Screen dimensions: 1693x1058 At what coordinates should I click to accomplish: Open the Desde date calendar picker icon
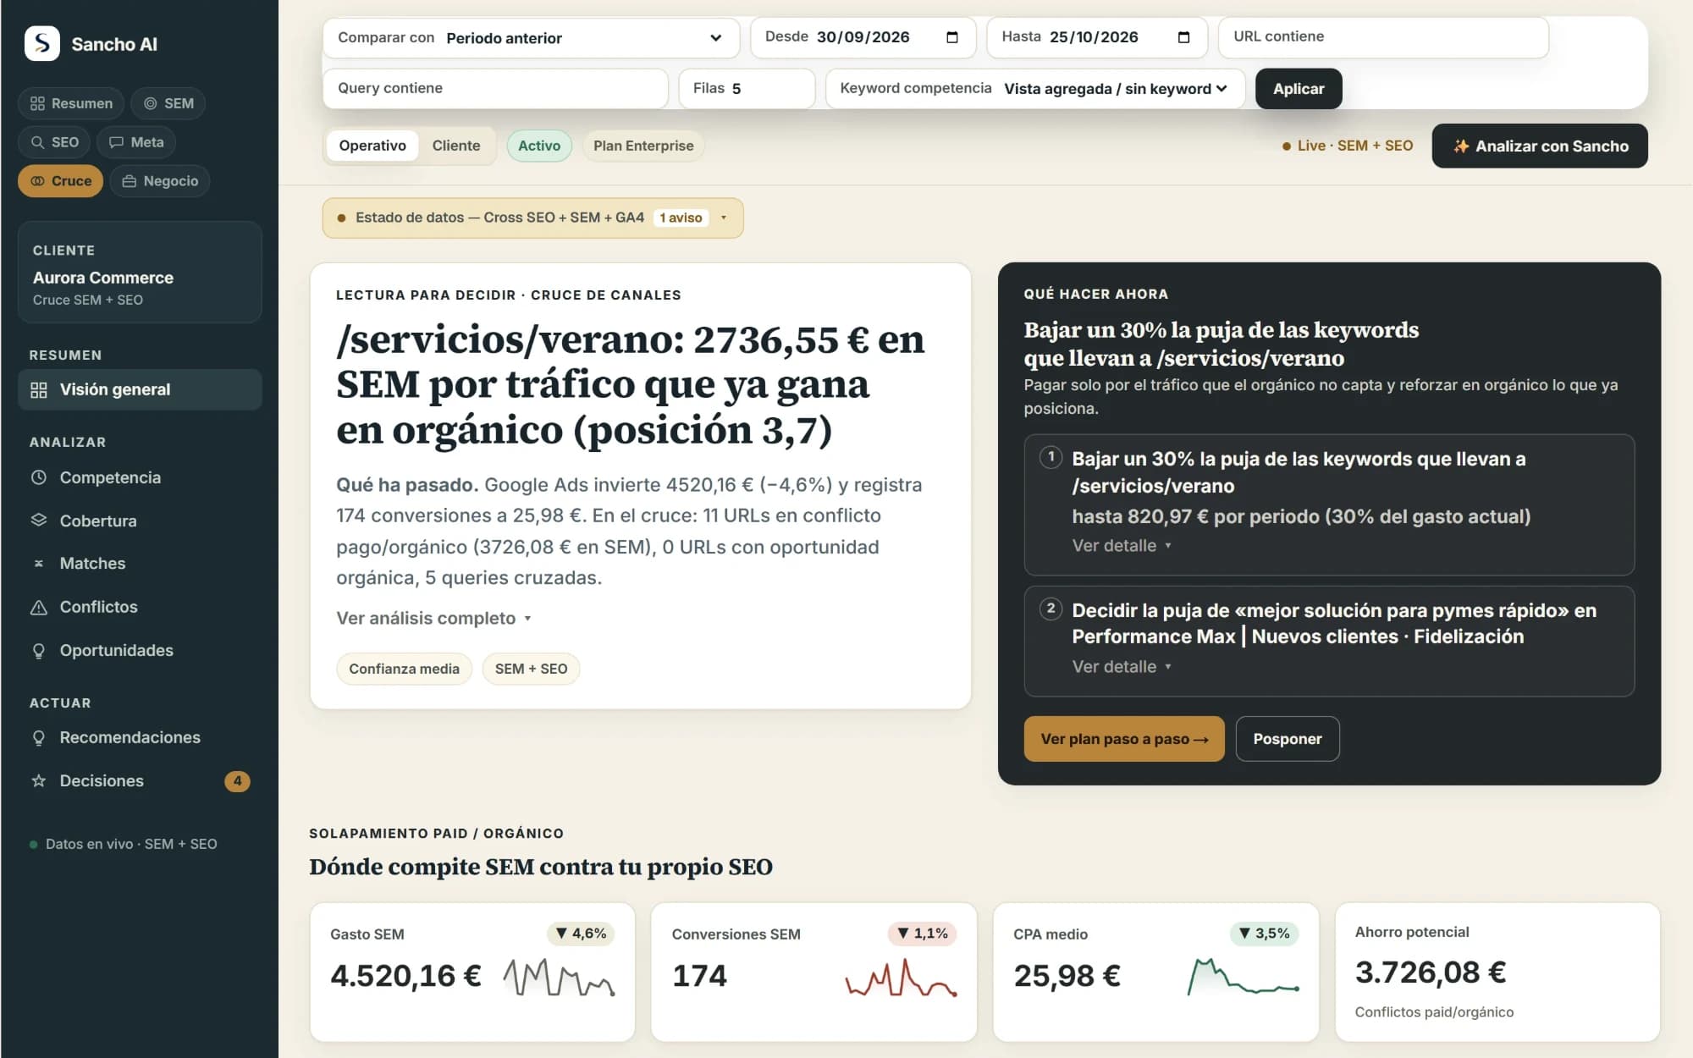(952, 37)
